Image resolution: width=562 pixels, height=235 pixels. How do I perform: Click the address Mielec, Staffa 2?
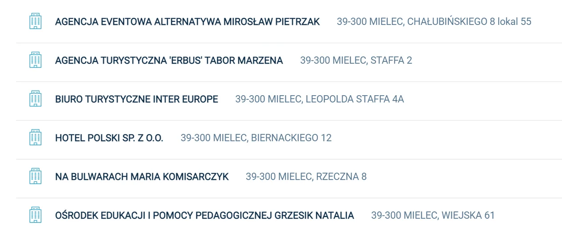click(x=356, y=60)
